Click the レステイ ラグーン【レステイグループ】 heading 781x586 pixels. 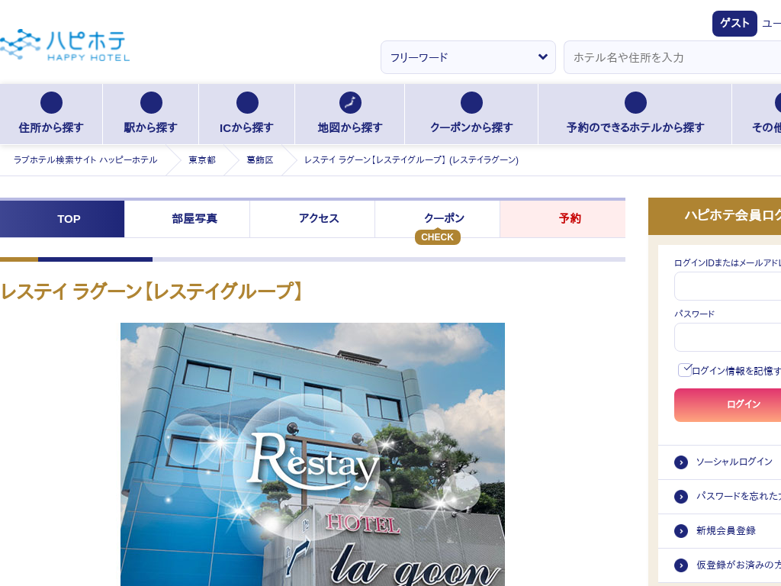point(152,291)
